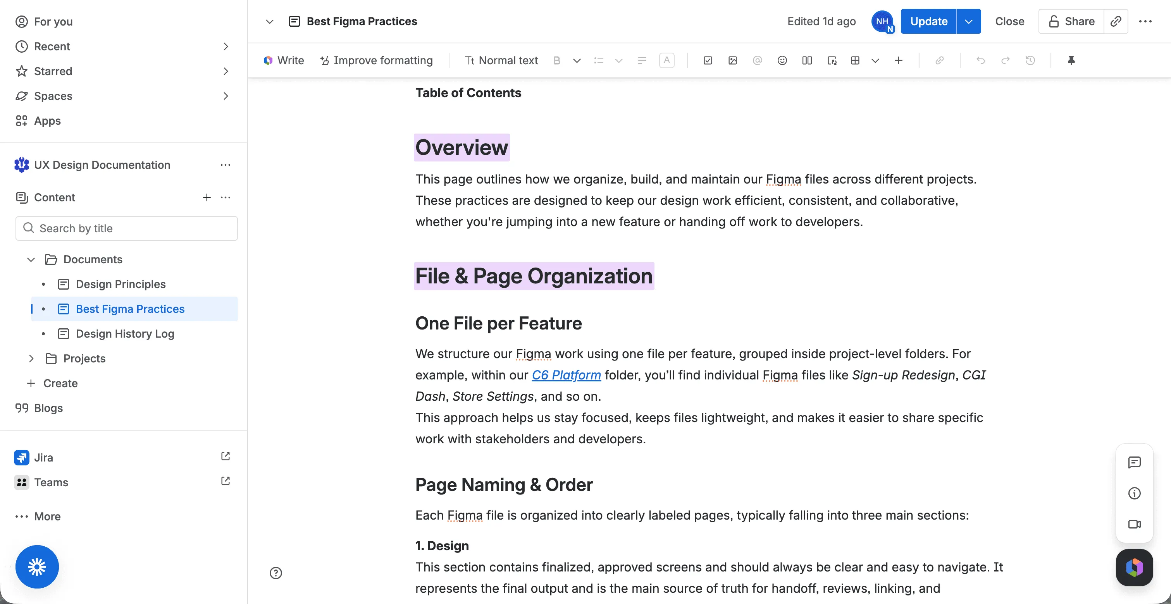Open the Update button dropdown arrow

969,21
